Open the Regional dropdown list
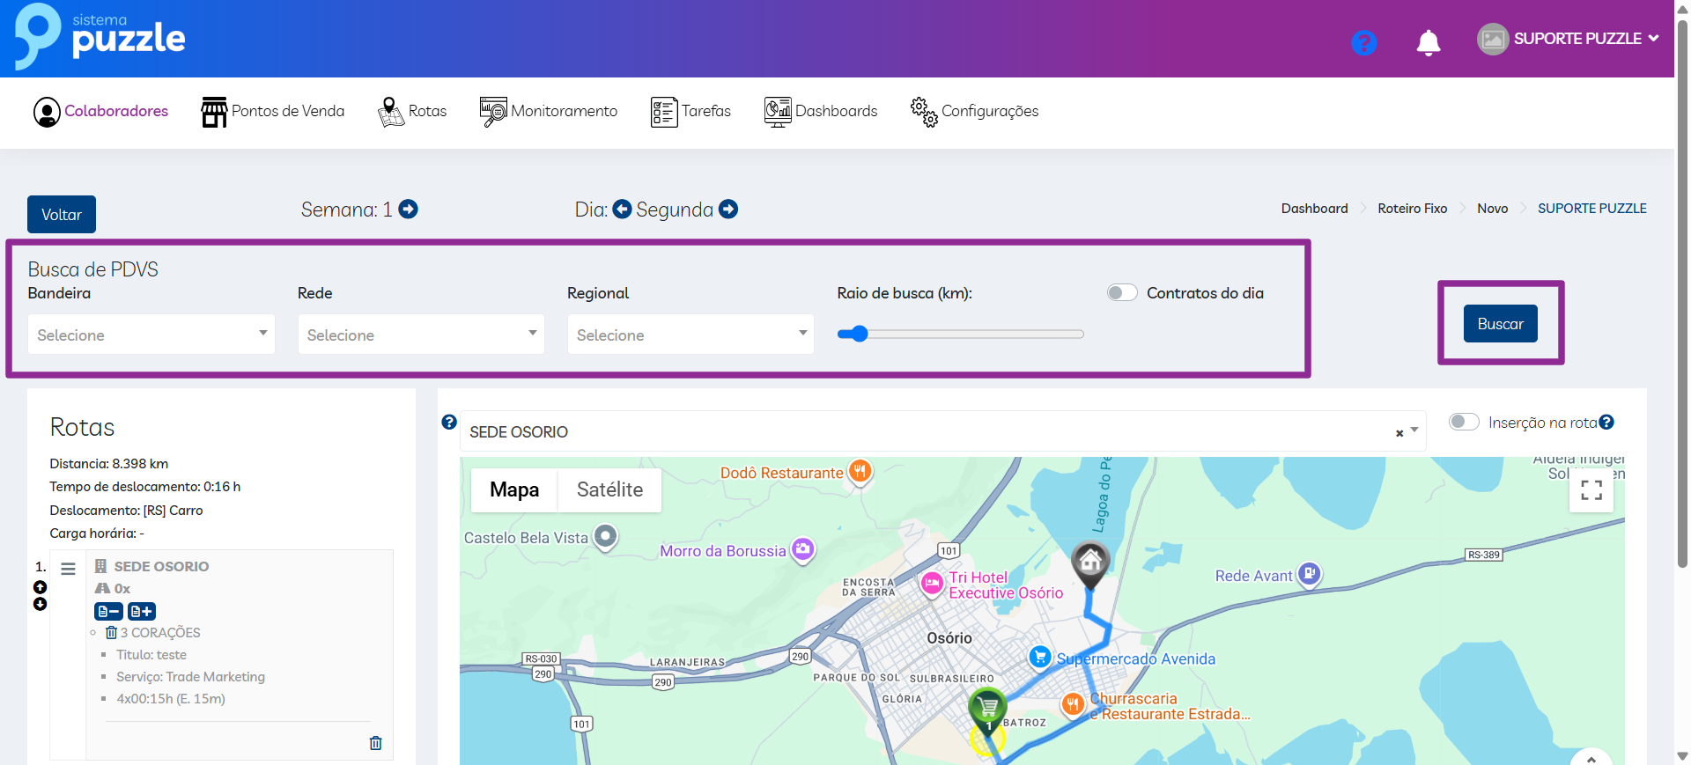1691x765 pixels. (690, 335)
